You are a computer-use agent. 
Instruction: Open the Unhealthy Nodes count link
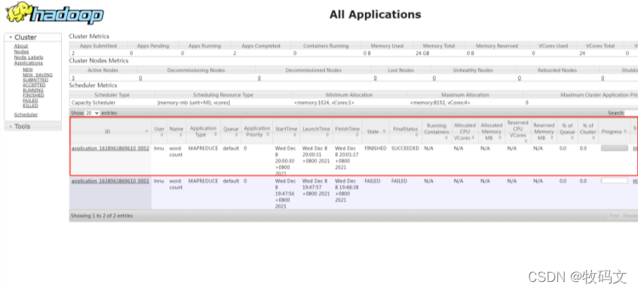pyautogui.click(x=434, y=78)
